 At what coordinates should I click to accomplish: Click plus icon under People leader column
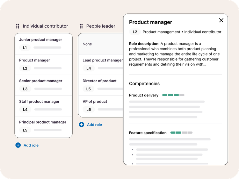pyautogui.click(x=82, y=125)
